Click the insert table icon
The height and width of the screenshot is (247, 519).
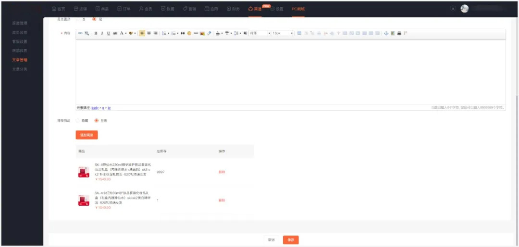[x=300, y=33]
